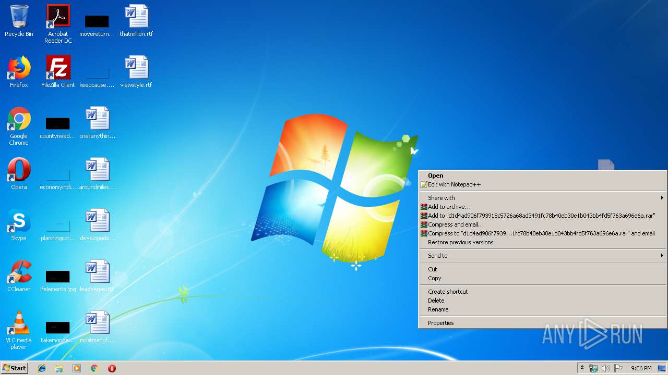
Task: Open Opera from the taskbar
Action: tap(112, 368)
